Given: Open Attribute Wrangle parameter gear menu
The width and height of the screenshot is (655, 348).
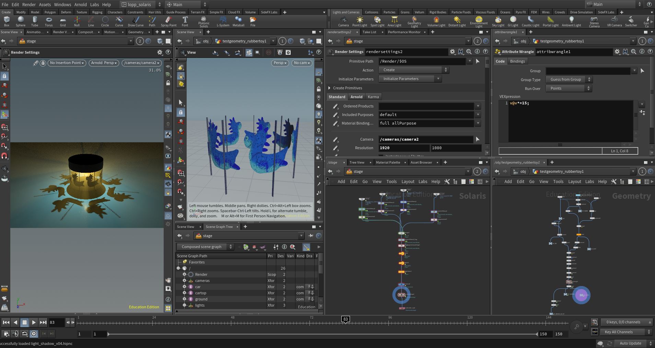Looking at the screenshot, I should [x=617, y=52].
